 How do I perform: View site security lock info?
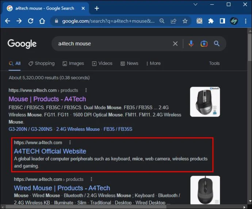pyautogui.click(x=56, y=21)
